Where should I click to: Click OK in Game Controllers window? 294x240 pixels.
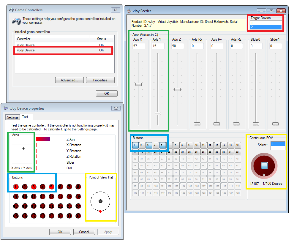point(107,93)
